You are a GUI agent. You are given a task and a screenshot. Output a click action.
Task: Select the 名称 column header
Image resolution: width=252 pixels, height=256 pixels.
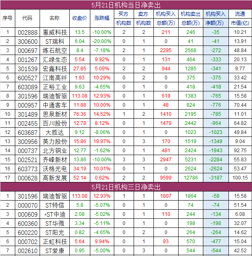coord(54,18)
